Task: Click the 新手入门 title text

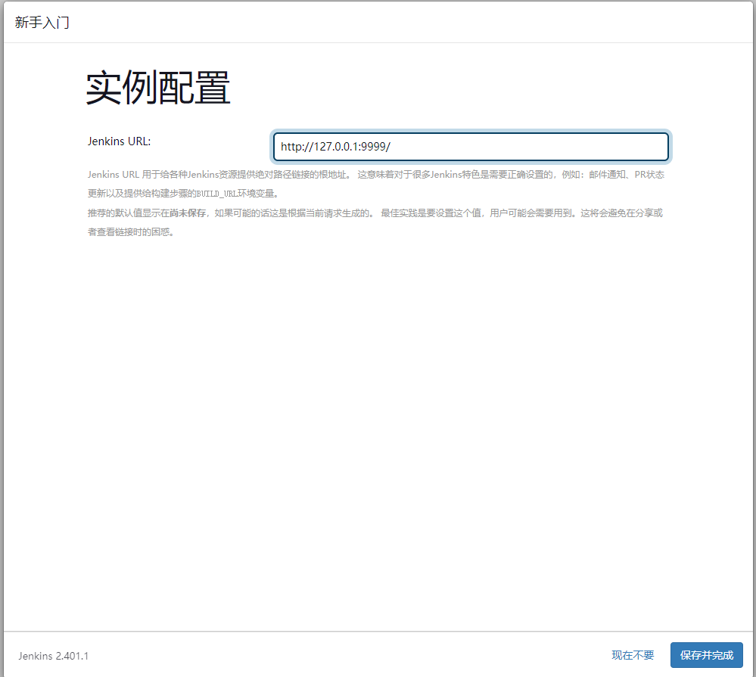Action: [42, 23]
